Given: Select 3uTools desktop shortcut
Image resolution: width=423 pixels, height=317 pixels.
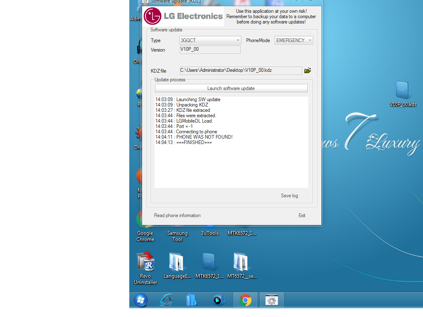Looking at the screenshot, I should 209,231.
